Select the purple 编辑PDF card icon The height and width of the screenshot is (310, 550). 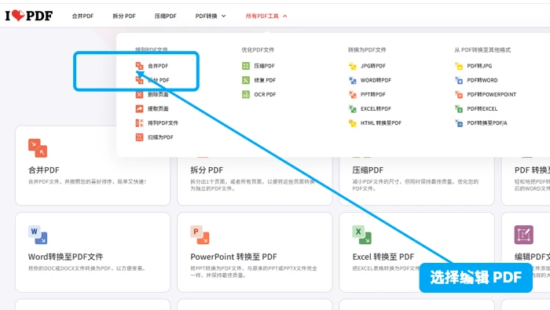tap(524, 235)
